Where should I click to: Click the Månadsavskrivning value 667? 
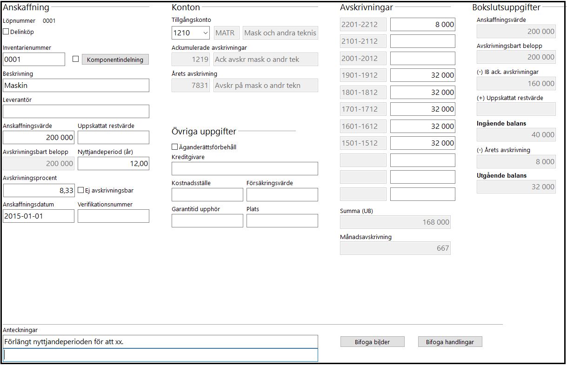(395, 248)
